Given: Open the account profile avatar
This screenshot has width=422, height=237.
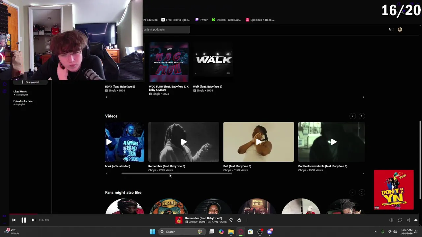Looking at the screenshot, I should pyautogui.click(x=400, y=30).
